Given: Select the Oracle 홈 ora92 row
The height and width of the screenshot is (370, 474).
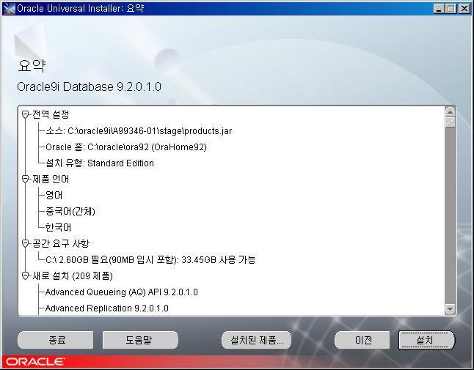Looking at the screenshot, I should tap(126, 147).
